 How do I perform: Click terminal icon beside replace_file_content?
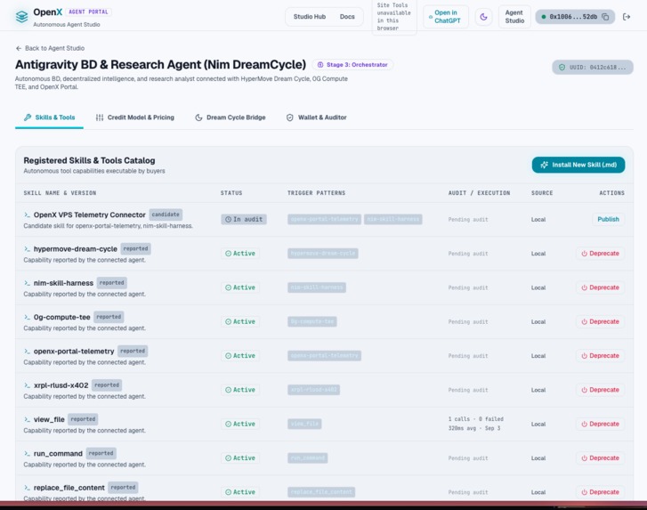tap(27, 488)
